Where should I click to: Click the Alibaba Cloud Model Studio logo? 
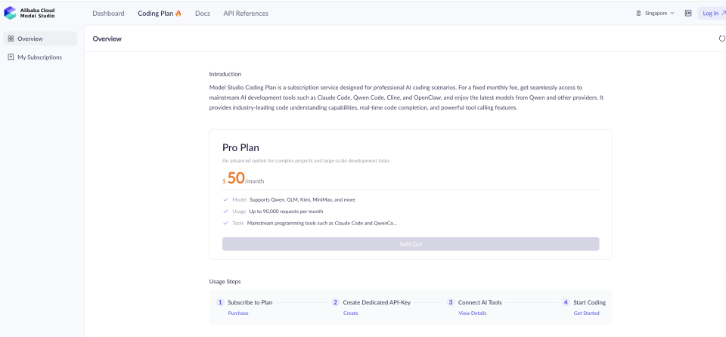29,13
